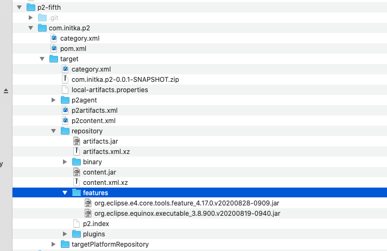Click the artifacts.jar file icon
This screenshot has width=387, height=251.
pos(77,141)
